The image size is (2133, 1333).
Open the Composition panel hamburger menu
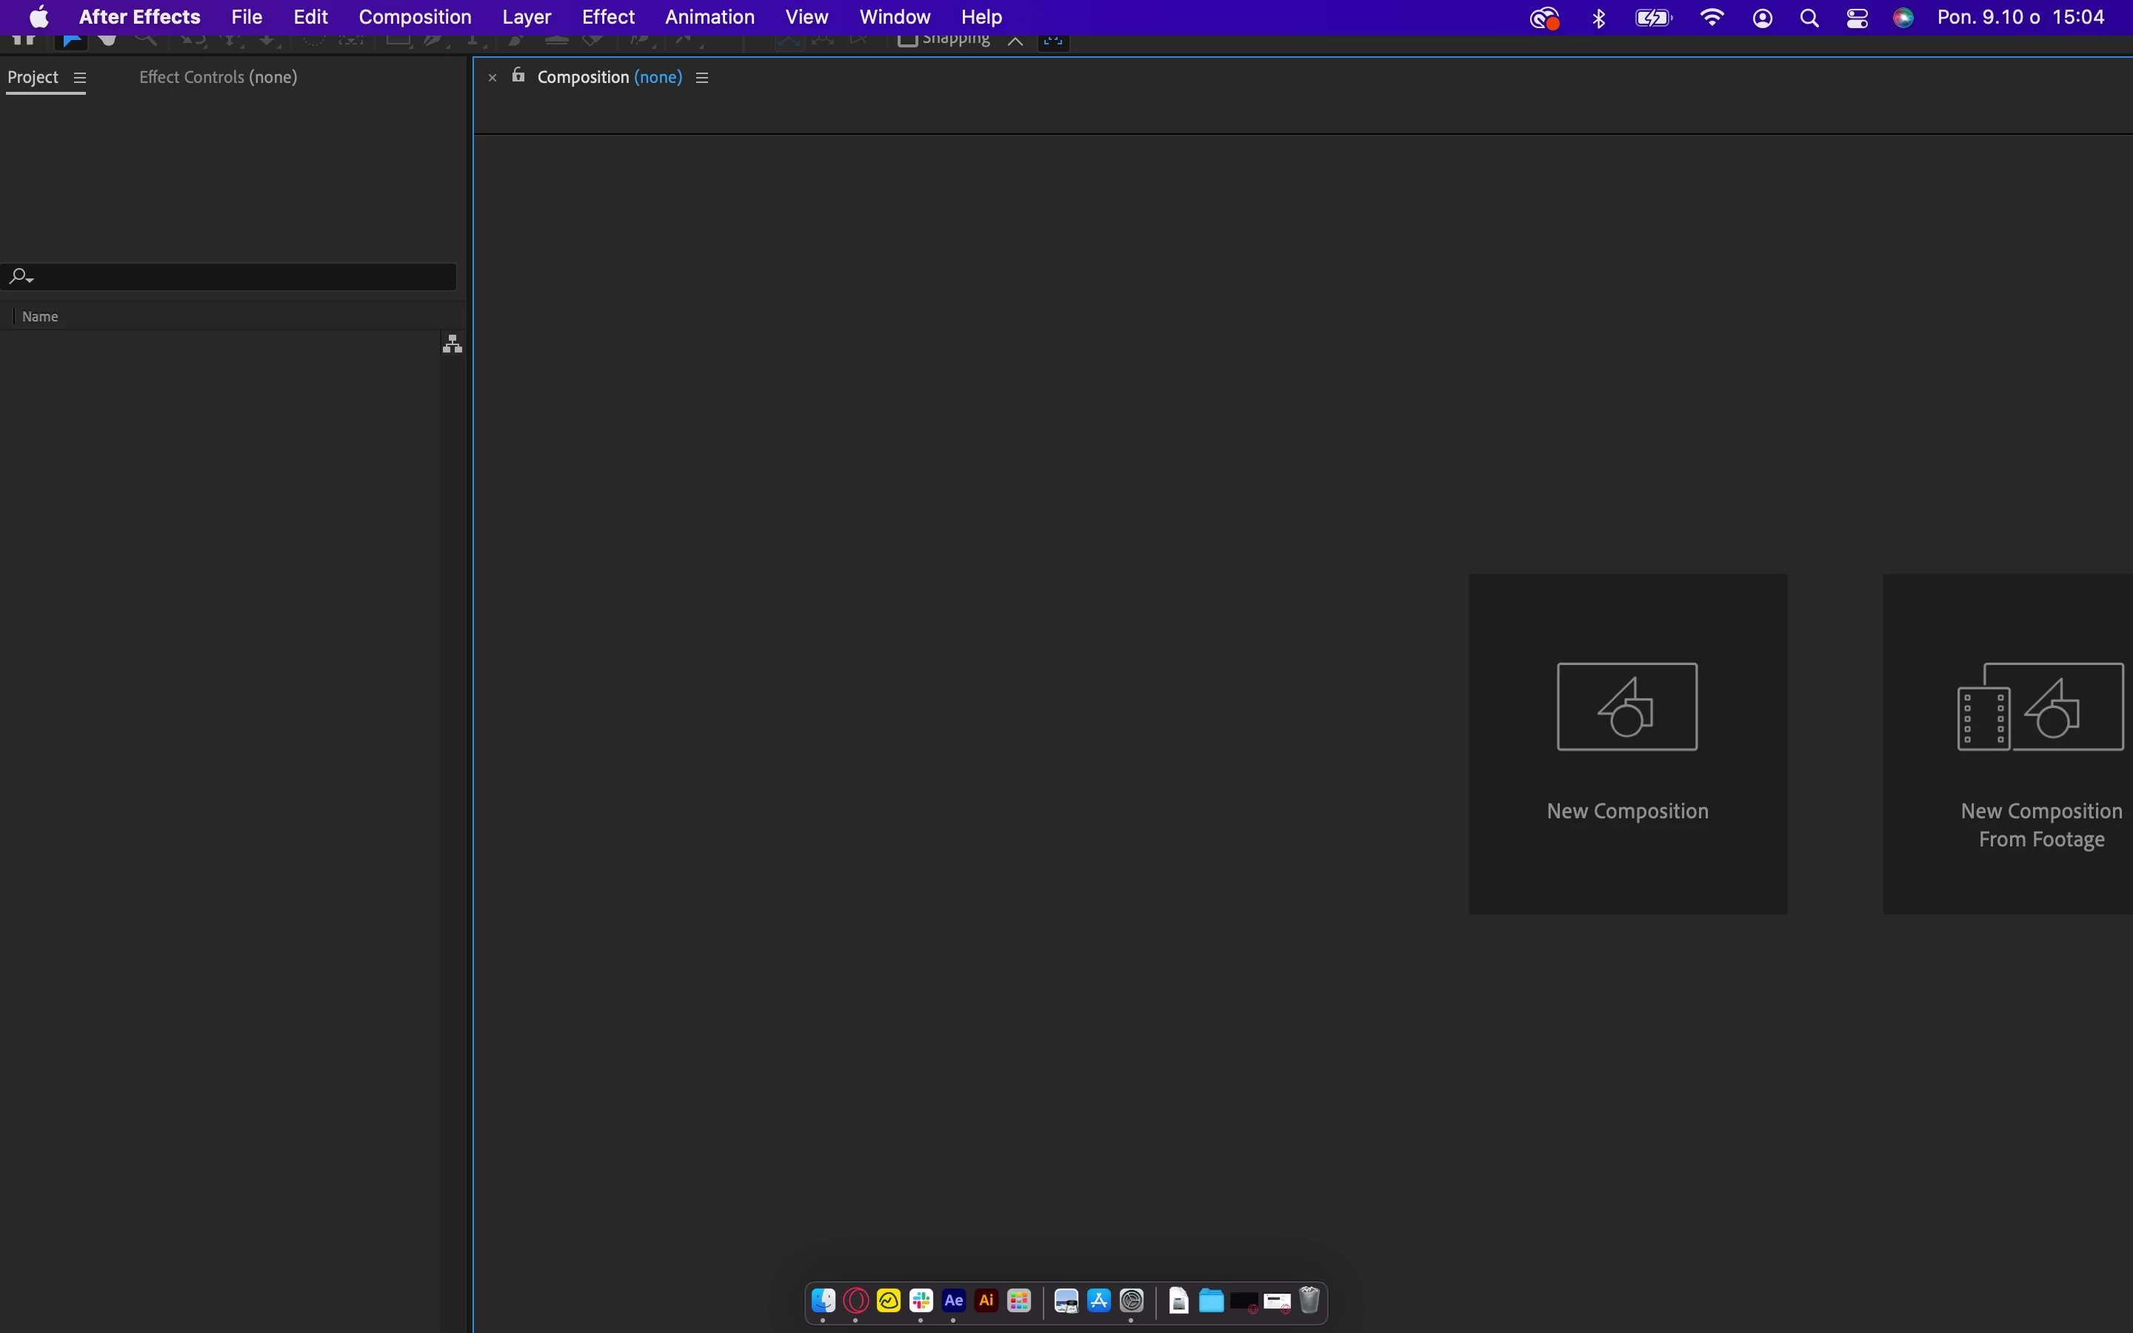[x=702, y=78]
